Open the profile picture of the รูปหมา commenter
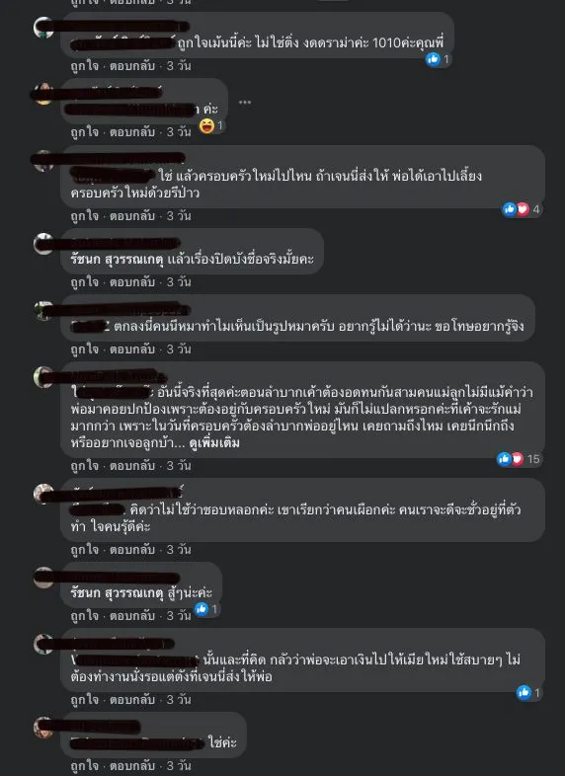 pos(43,311)
